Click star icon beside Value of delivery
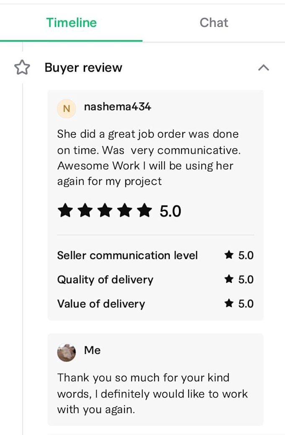 point(229,303)
